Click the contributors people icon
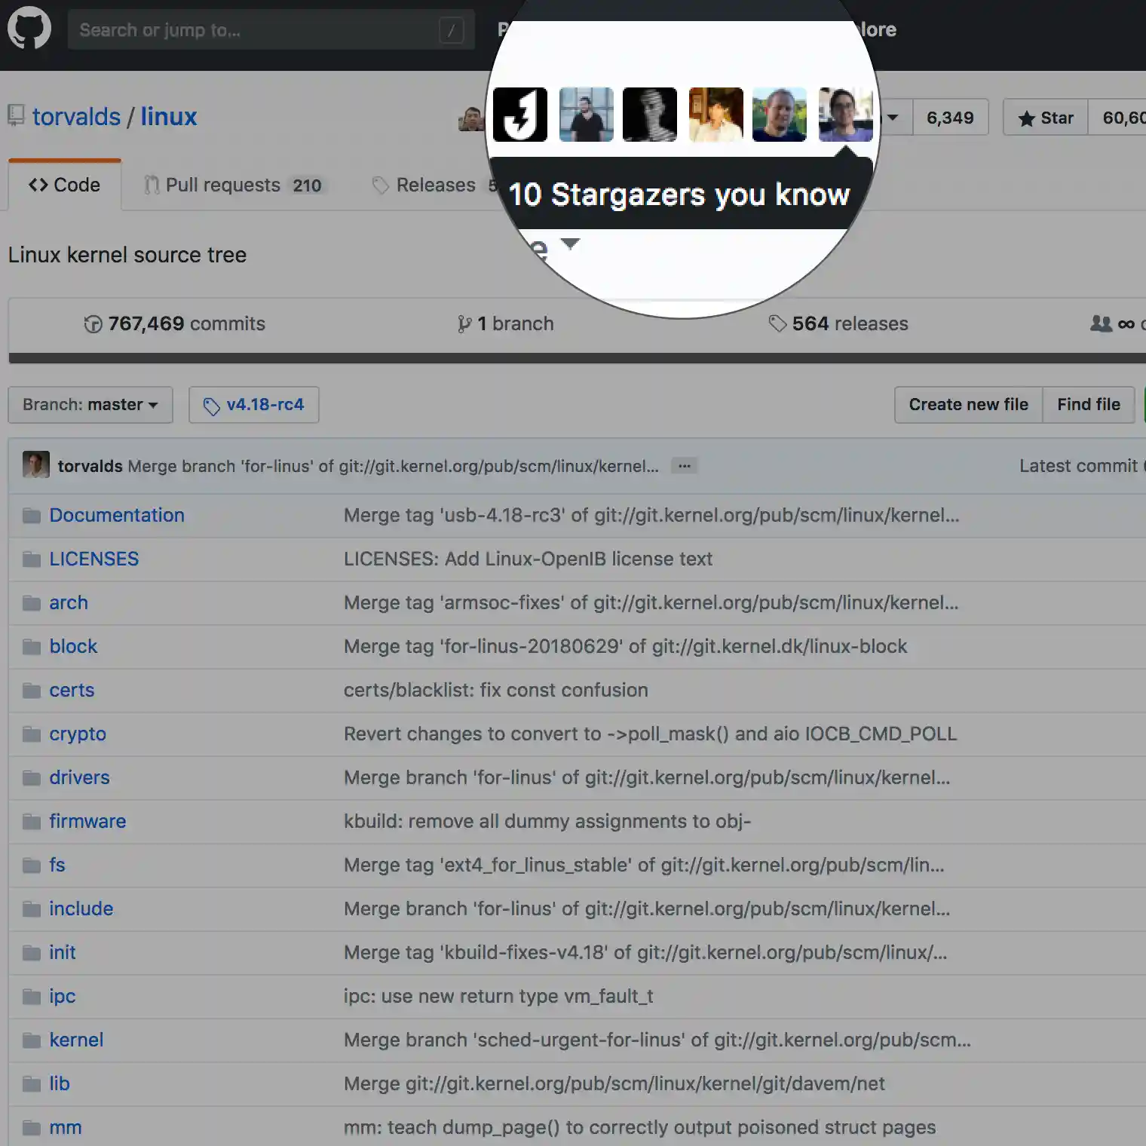The width and height of the screenshot is (1146, 1146). 1101,323
